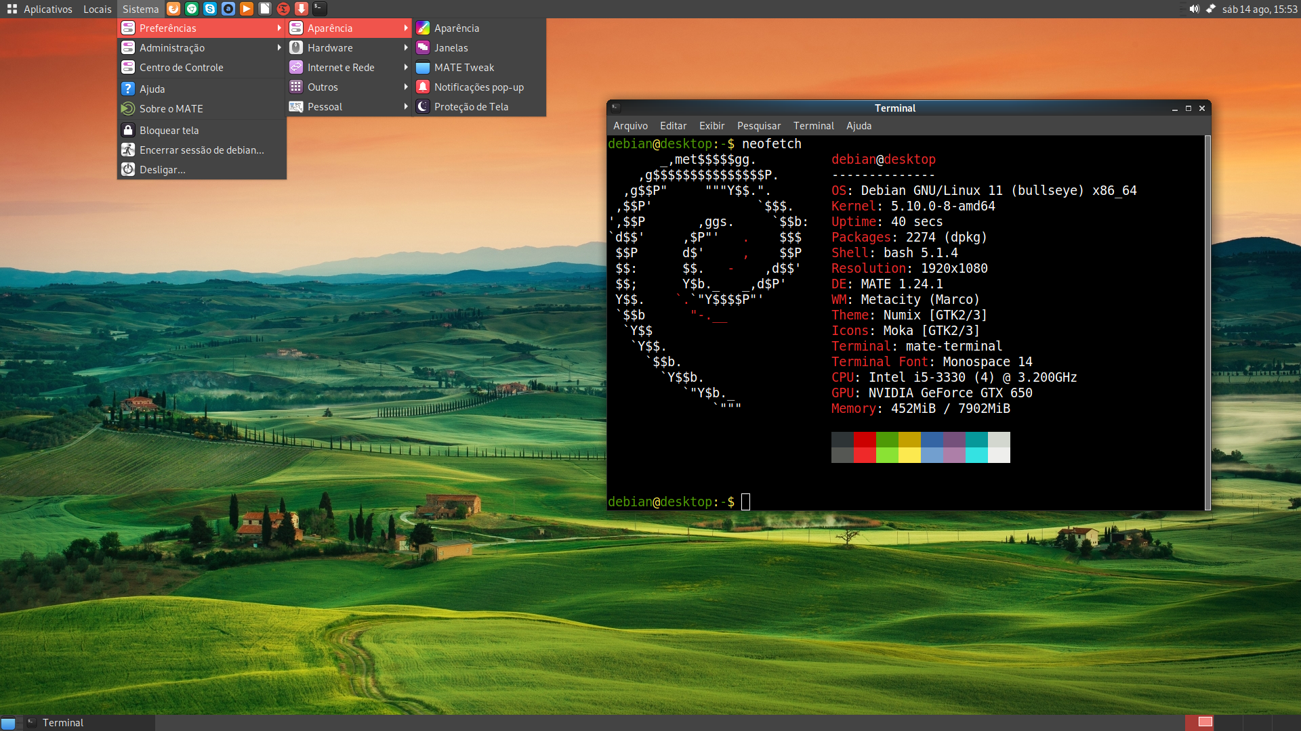
Task: Open the Aplicativos menu
Action: 40,9
